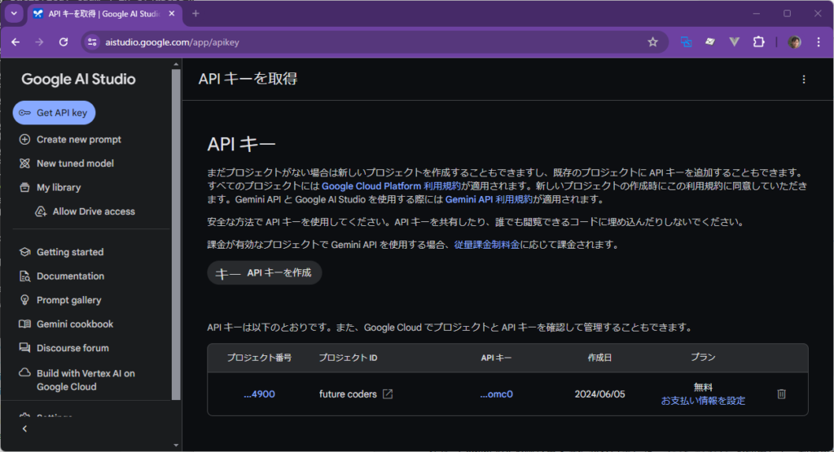Click the APIキーを作成 button
The image size is (834, 452).
click(265, 273)
